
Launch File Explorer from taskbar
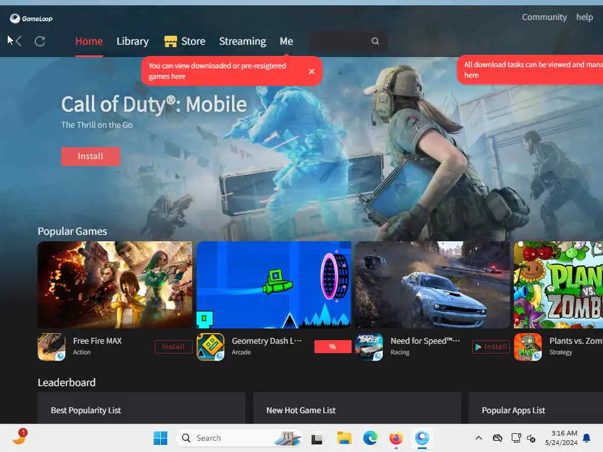pyautogui.click(x=344, y=438)
